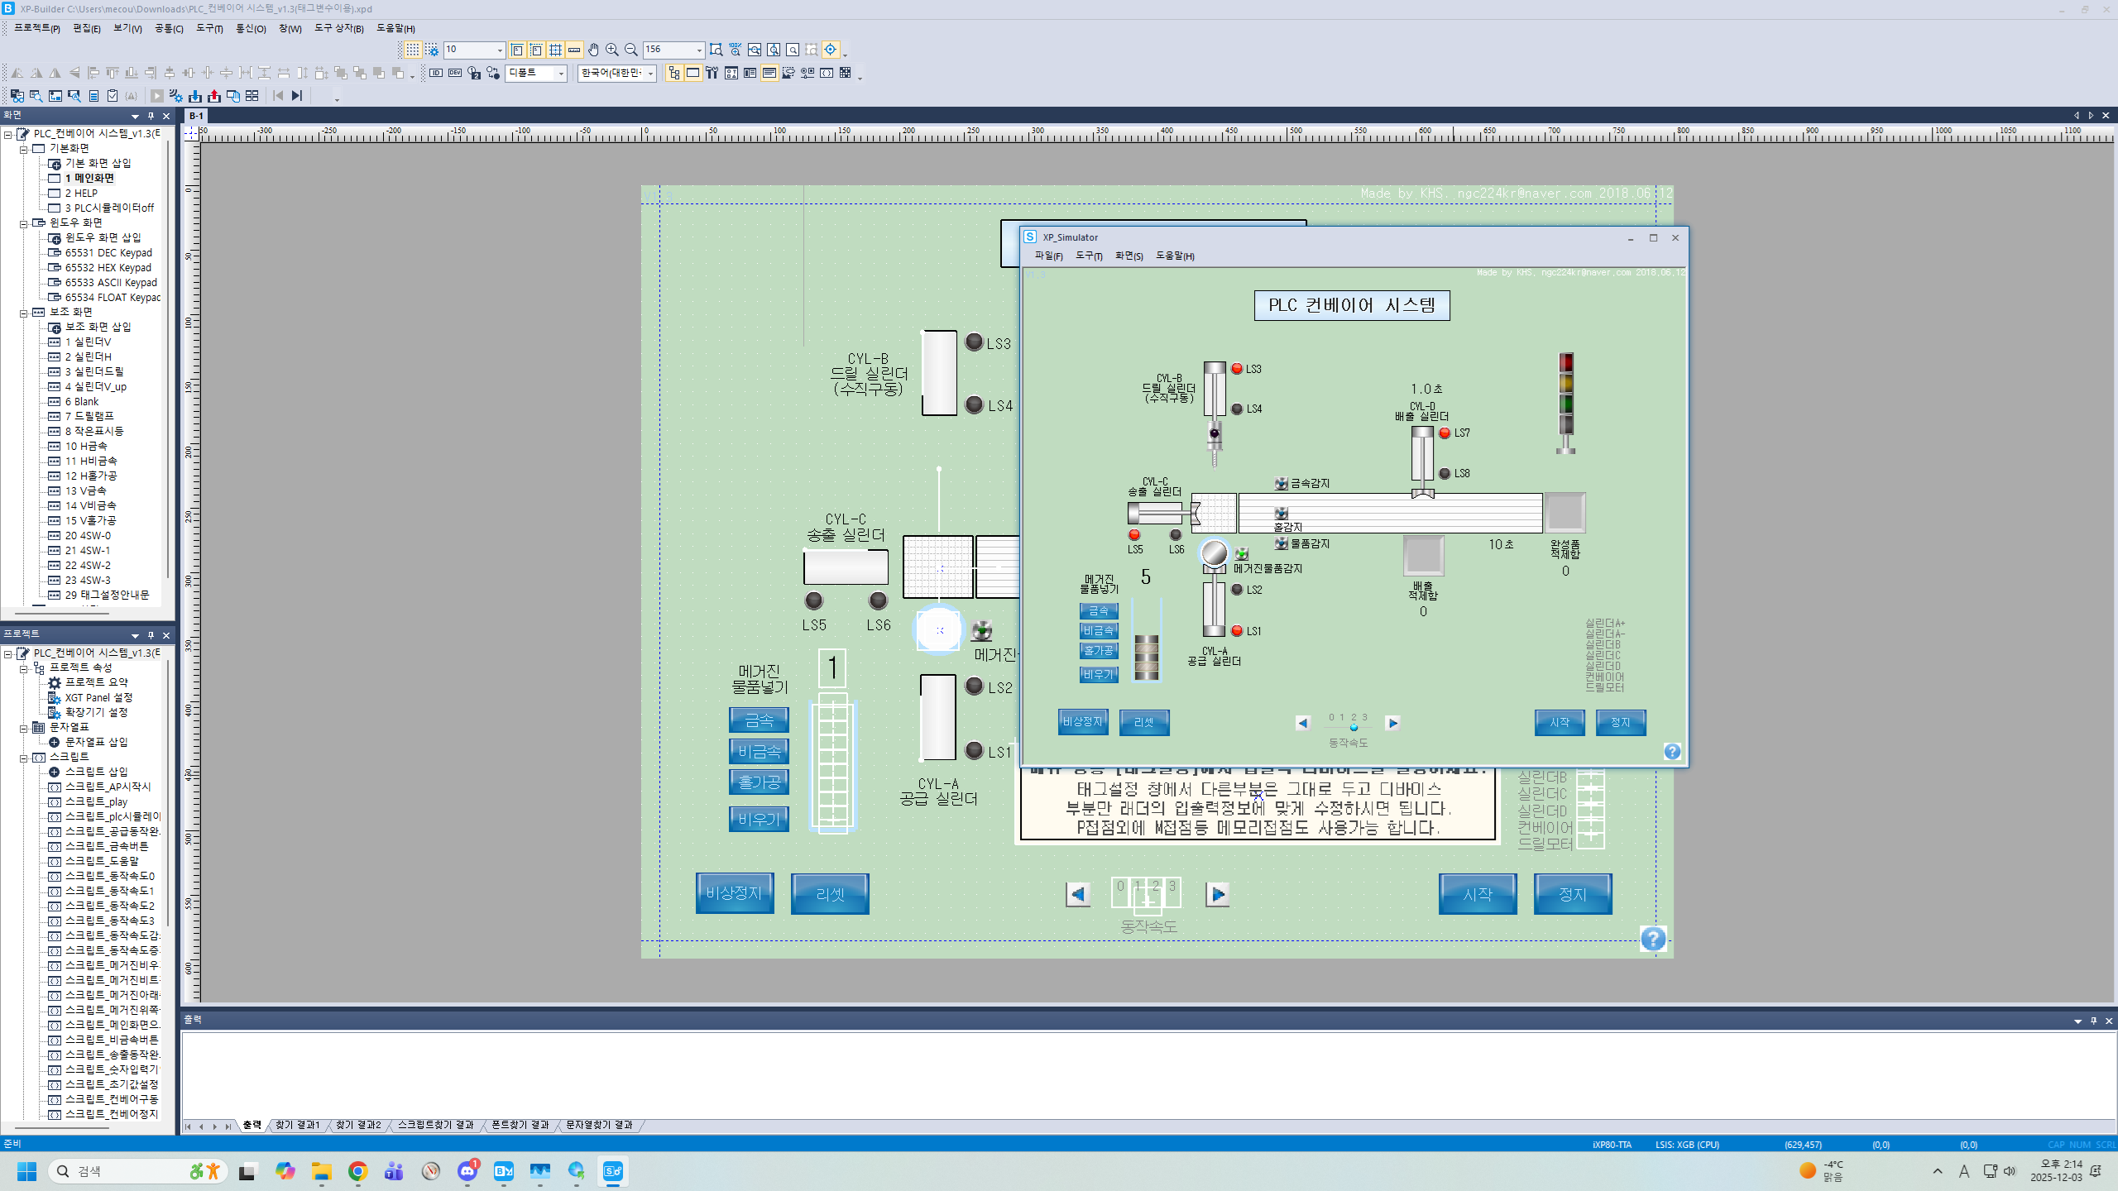Image resolution: width=2118 pixels, height=1191 pixels.
Task: Click 비상정지 button in XP_Simulator
Action: [1083, 722]
